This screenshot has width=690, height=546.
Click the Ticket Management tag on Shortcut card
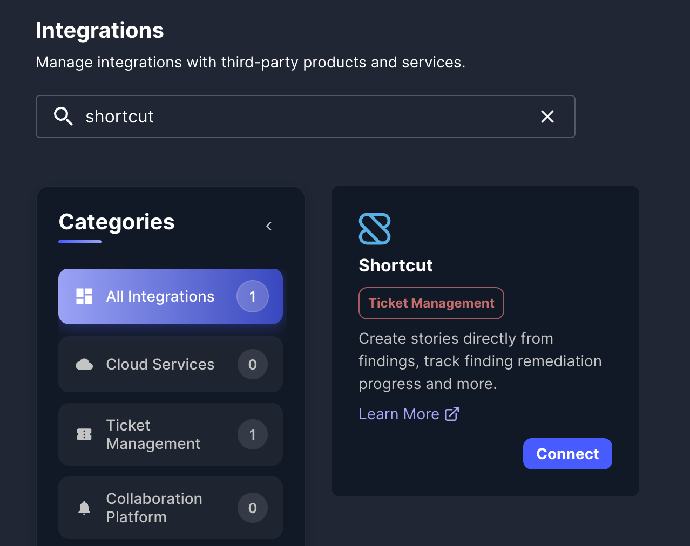click(431, 303)
